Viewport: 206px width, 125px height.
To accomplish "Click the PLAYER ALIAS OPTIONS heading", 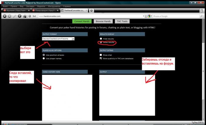I will point(65,50).
